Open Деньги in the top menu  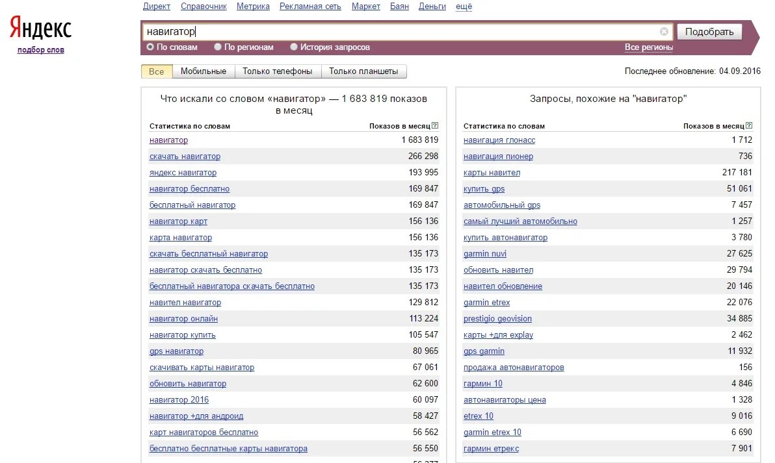[x=432, y=6]
